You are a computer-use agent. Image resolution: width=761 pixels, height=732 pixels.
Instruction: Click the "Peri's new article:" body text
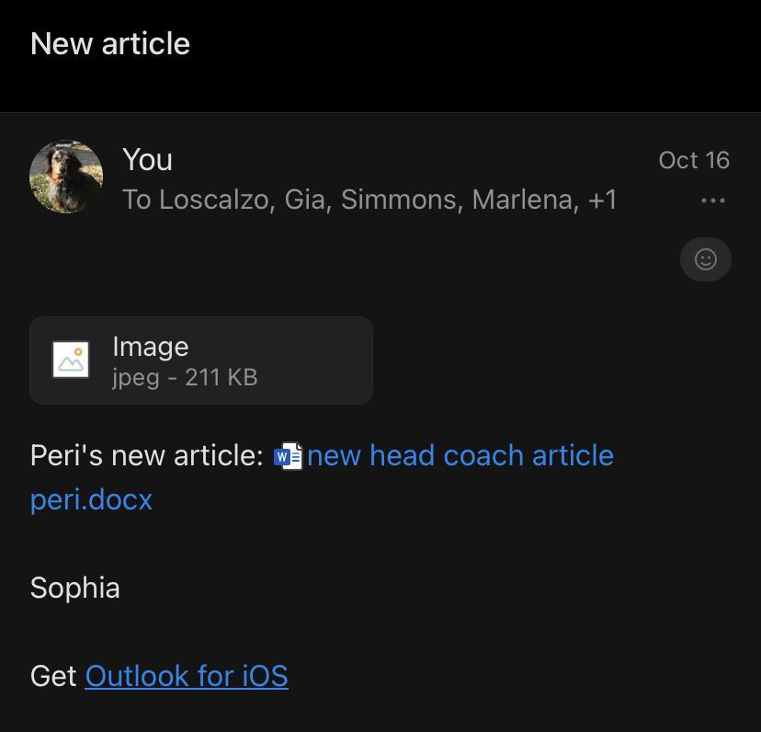(x=147, y=455)
